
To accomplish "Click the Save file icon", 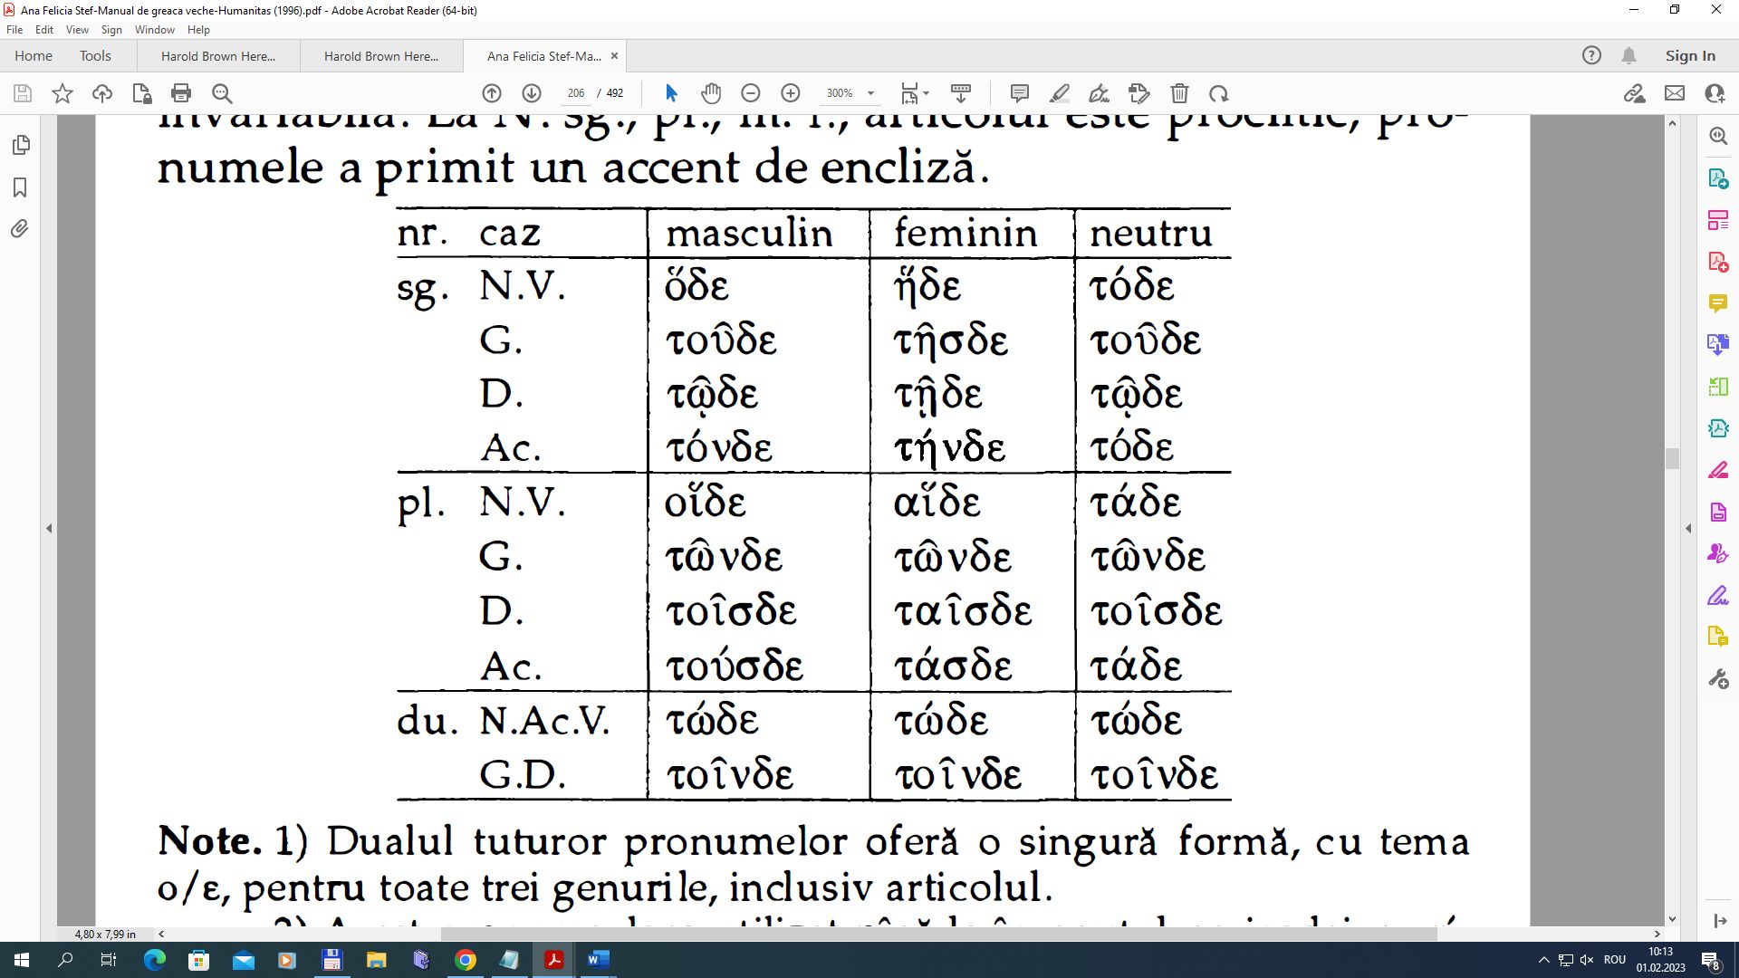I will tap(23, 93).
